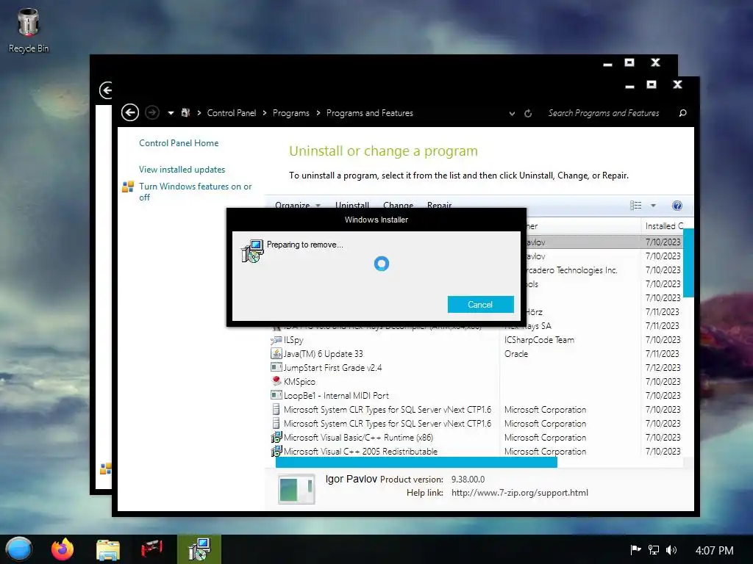Screen dimensions: 753x564
Task: Click the search magnifier icon
Action: tap(682, 113)
